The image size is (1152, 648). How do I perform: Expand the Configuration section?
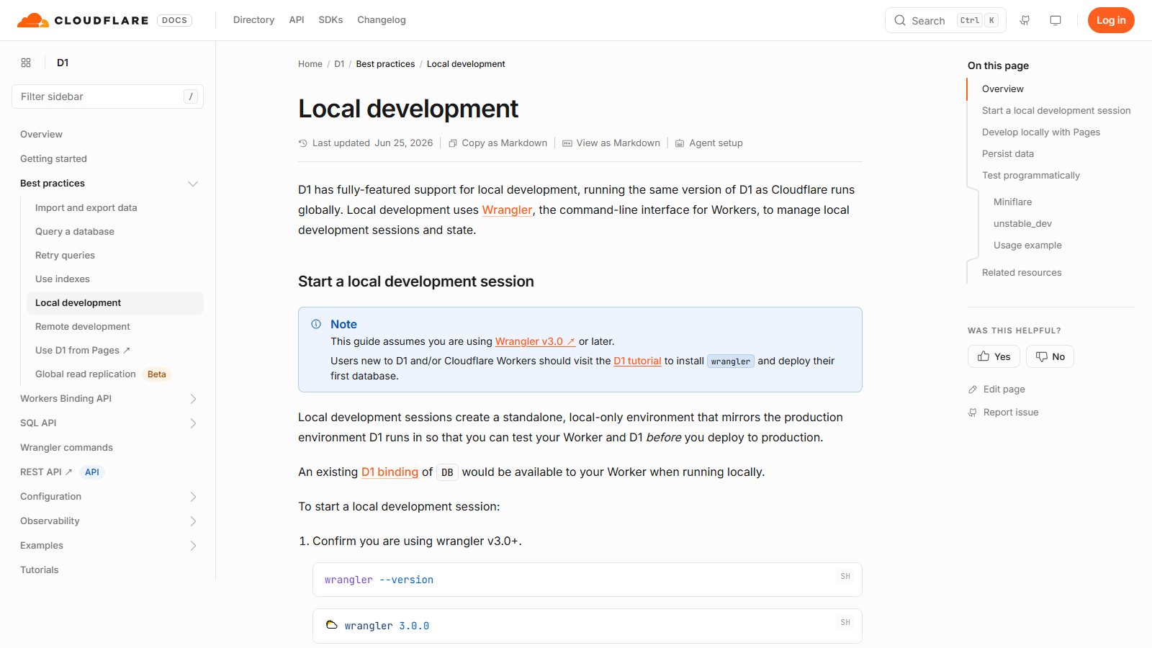193,497
